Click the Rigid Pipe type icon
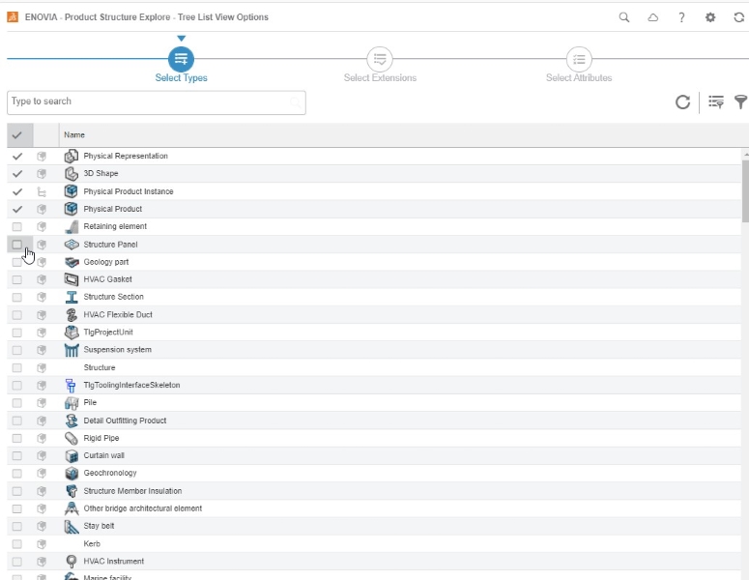 coord(72,438)
